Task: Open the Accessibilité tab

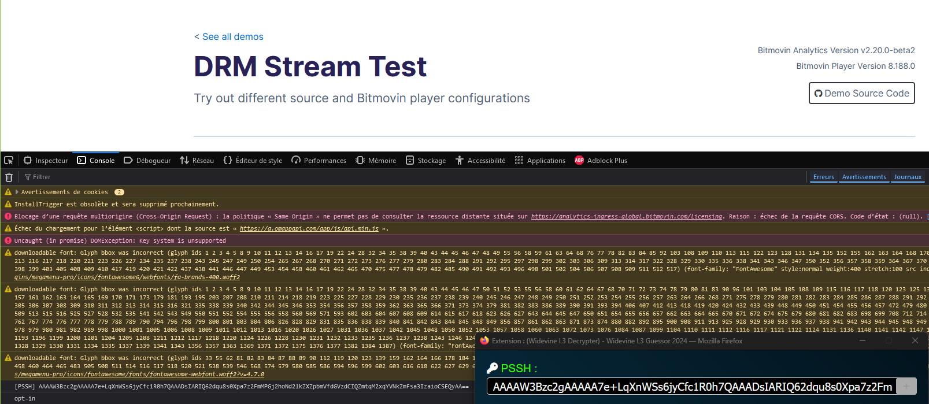Action: click(480, 160)
